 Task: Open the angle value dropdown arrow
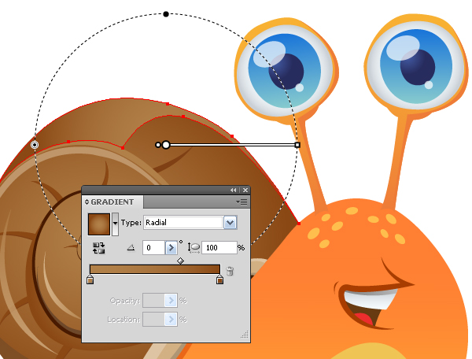171,247
